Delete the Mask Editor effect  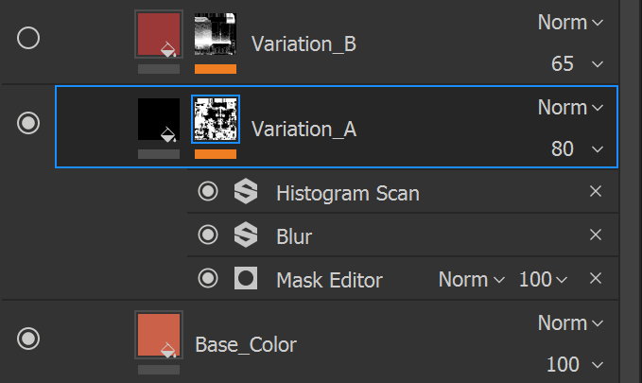596,278
